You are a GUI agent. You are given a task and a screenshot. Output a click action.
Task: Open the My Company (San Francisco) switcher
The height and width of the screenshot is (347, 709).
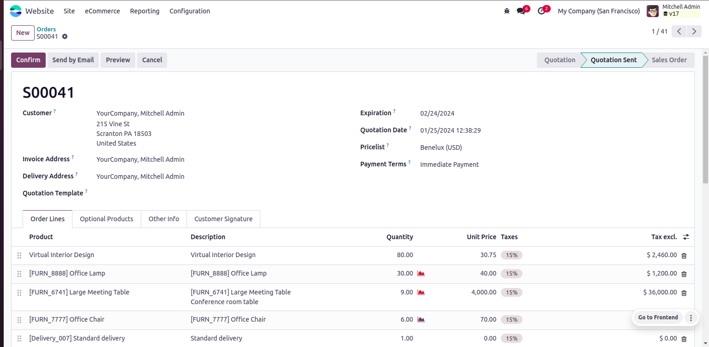coord(599,11)
